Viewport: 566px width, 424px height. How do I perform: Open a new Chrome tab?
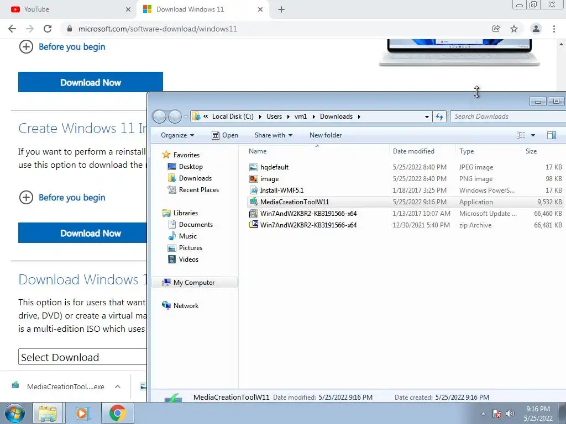(x=281, y=9)
